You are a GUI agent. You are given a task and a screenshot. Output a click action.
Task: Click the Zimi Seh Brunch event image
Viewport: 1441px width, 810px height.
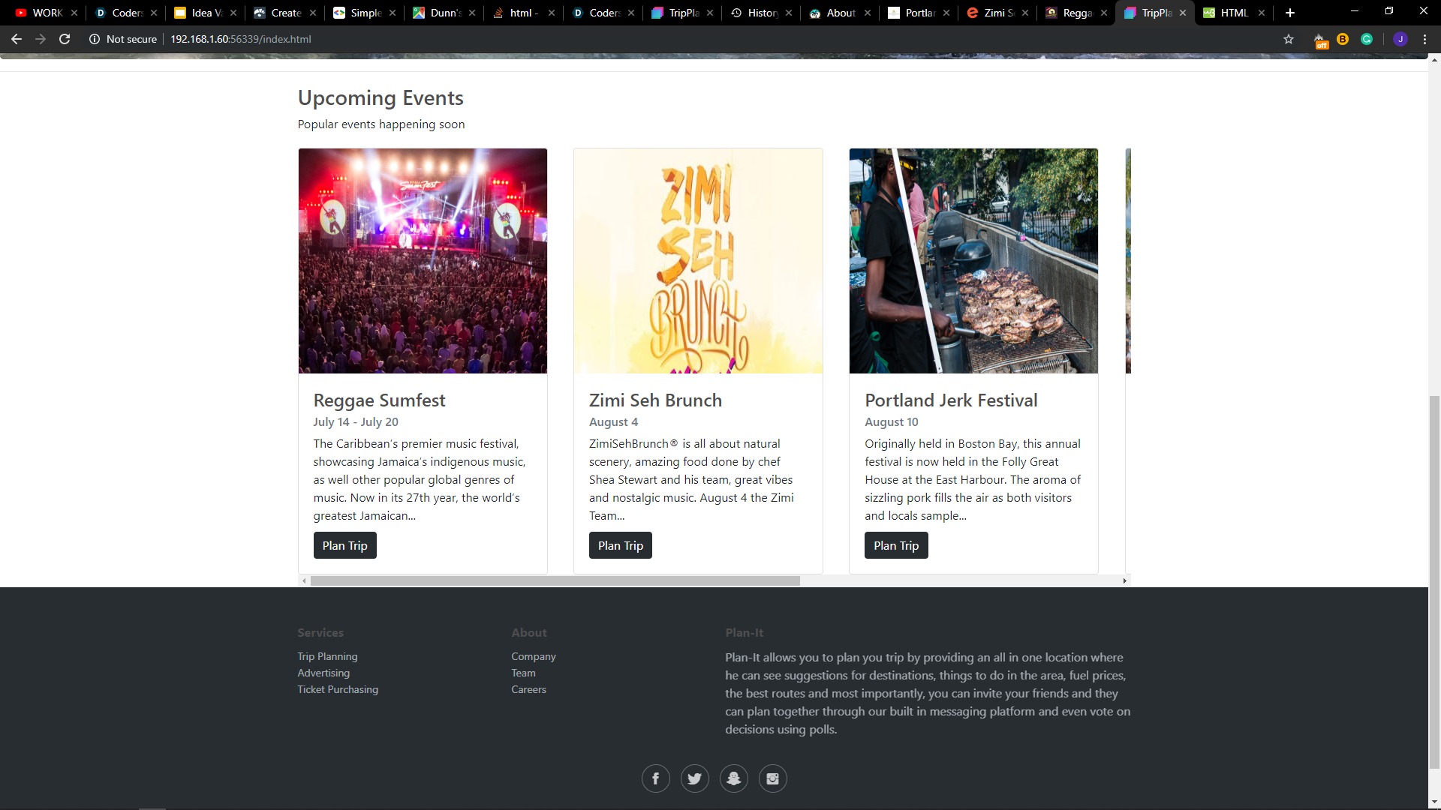tap(698, 260)
